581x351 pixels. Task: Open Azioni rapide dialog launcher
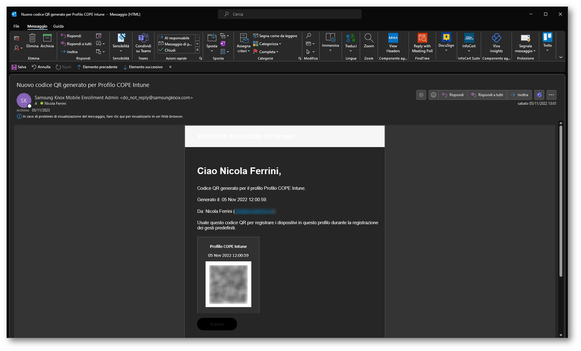[x=201, y=58]
